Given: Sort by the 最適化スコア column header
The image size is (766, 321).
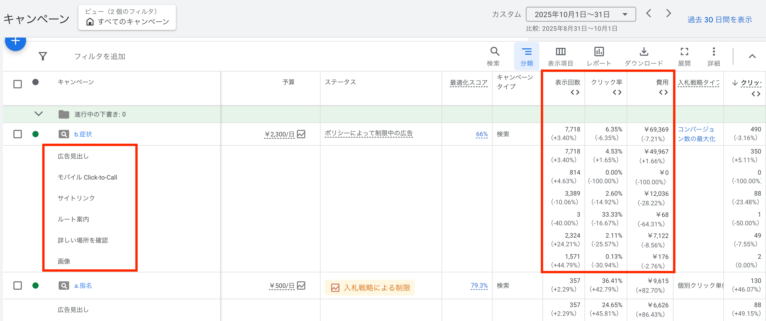Looking at the screenshot, I should coord(468,82).
